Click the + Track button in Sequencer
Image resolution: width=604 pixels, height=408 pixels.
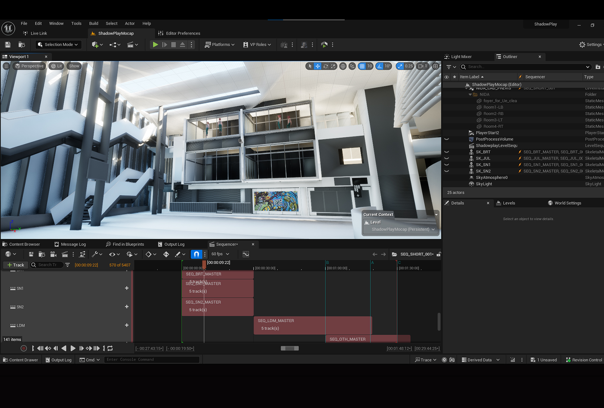click(x=15, y=265)
